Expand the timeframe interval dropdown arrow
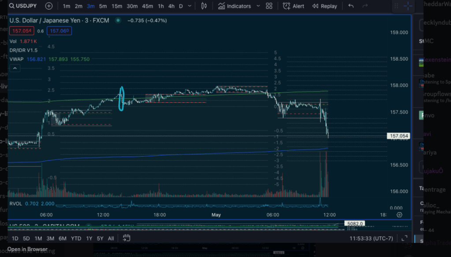The height and width of the screenshot is (257, 451). click(x=190, y=6)
